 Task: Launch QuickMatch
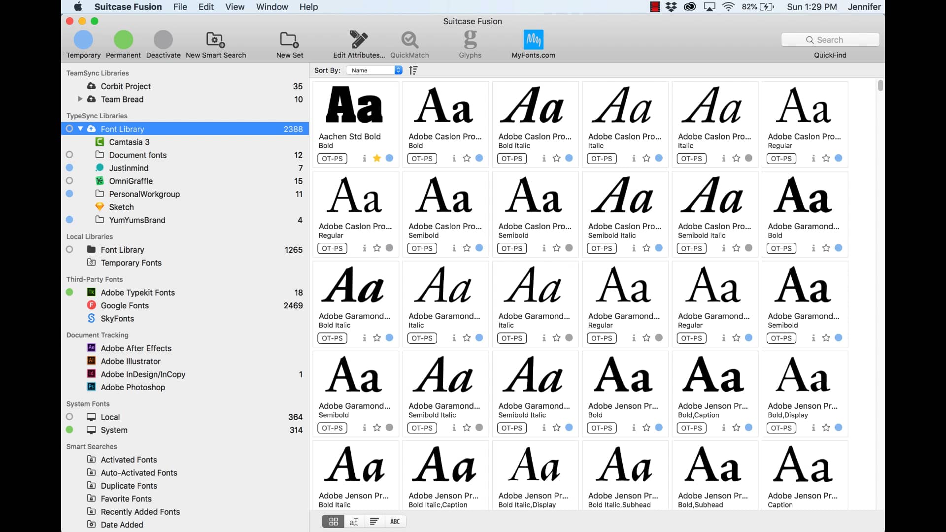(x=409, y=39)
